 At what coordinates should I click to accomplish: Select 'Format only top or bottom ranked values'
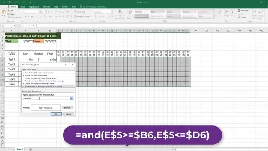[49, 78]
